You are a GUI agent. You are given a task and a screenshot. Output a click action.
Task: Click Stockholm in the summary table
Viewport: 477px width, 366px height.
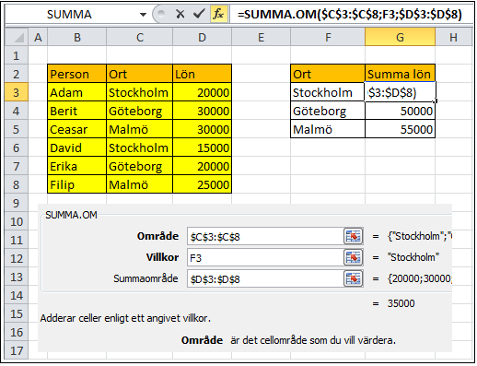click(328, 92)
